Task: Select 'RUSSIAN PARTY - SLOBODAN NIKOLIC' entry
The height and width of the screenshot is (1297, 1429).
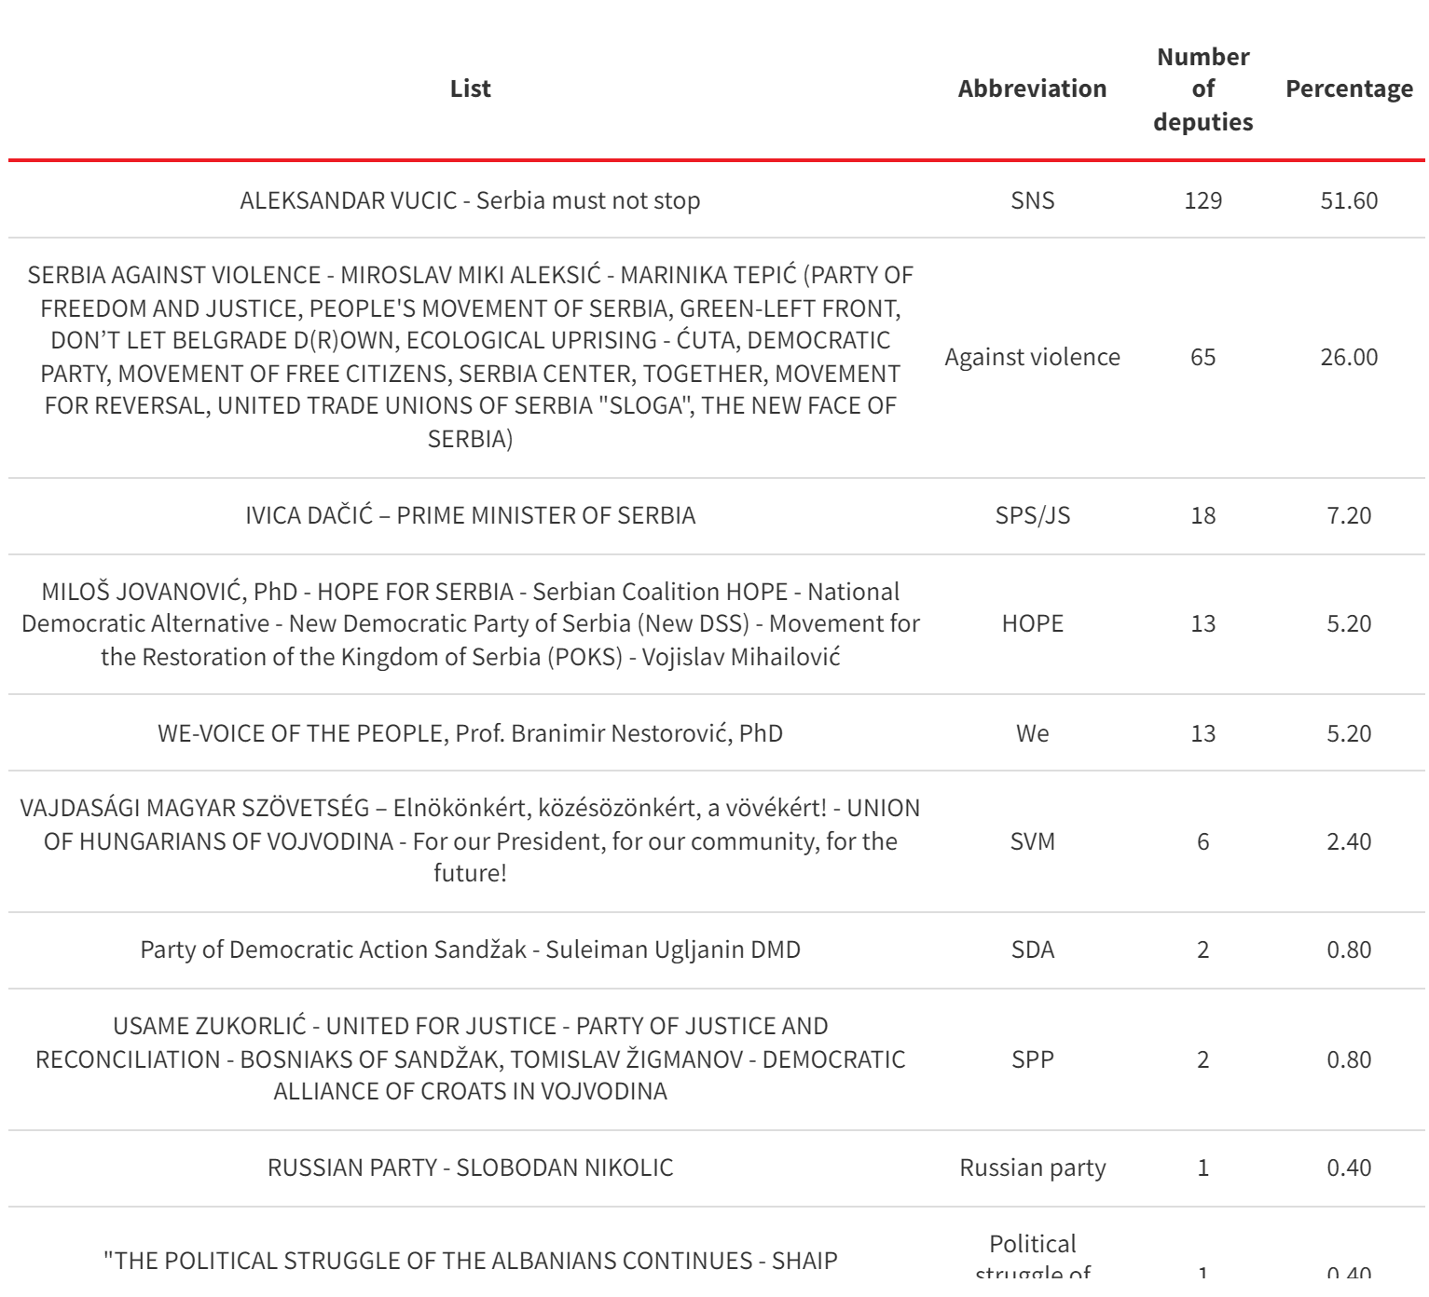Action: coord(470,1167)
